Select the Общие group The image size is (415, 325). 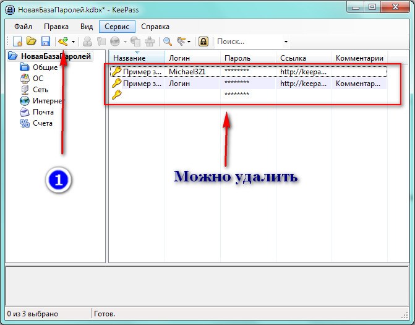pyautogui.click(x=45, y=67)
